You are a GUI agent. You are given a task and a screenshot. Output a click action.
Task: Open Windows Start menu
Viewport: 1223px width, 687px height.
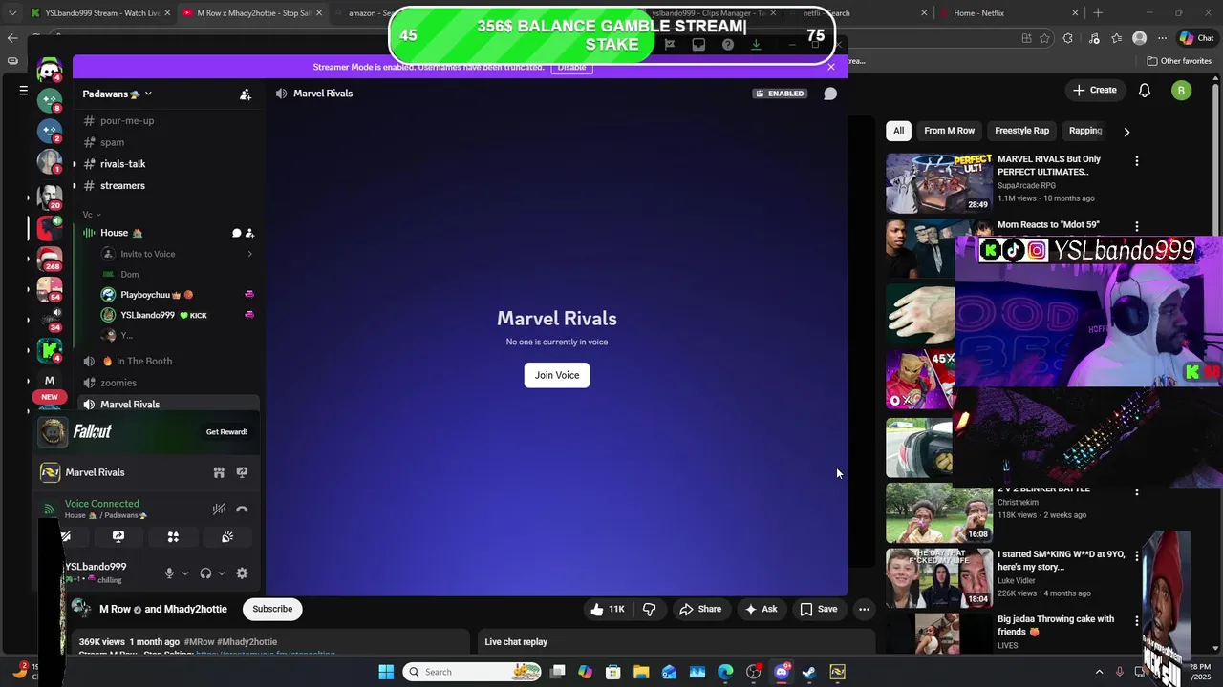[386, 672]
